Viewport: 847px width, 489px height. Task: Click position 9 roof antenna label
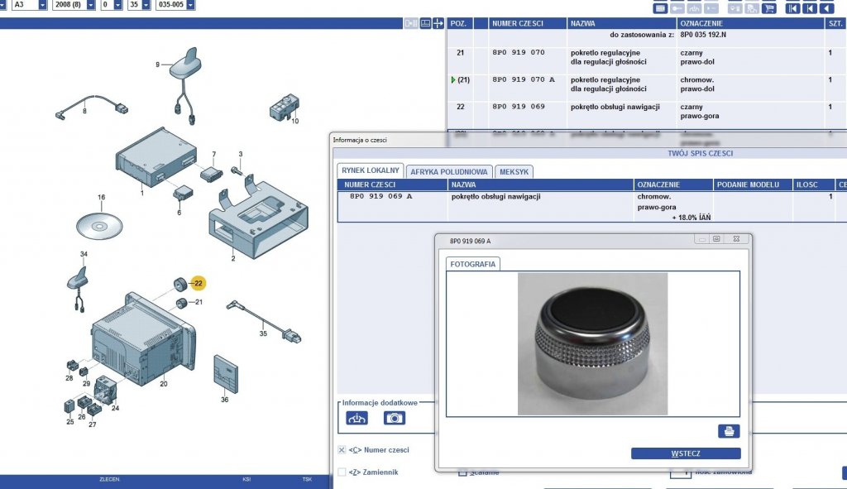158,65
